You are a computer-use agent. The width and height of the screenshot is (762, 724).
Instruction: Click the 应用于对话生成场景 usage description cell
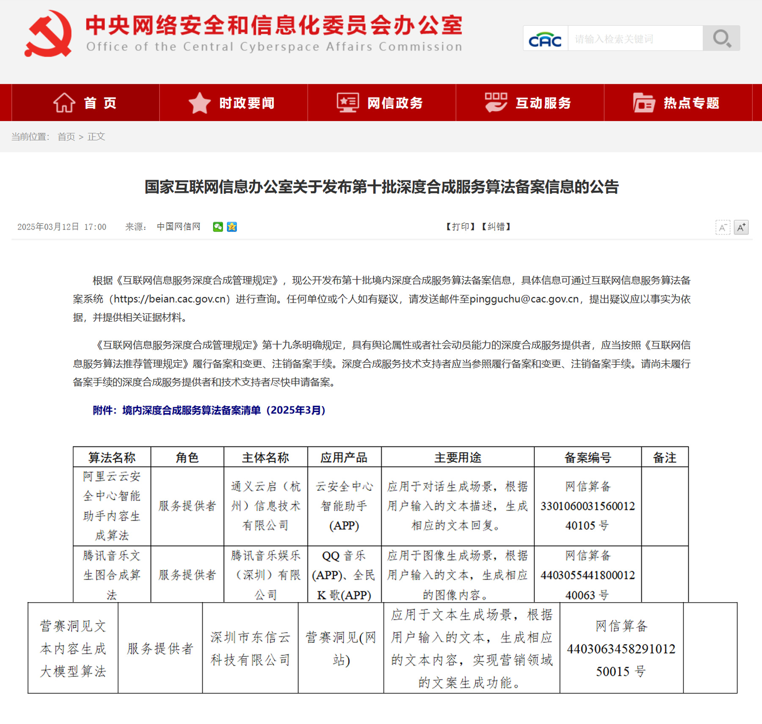pyautogui.click(x=458, y=506)
